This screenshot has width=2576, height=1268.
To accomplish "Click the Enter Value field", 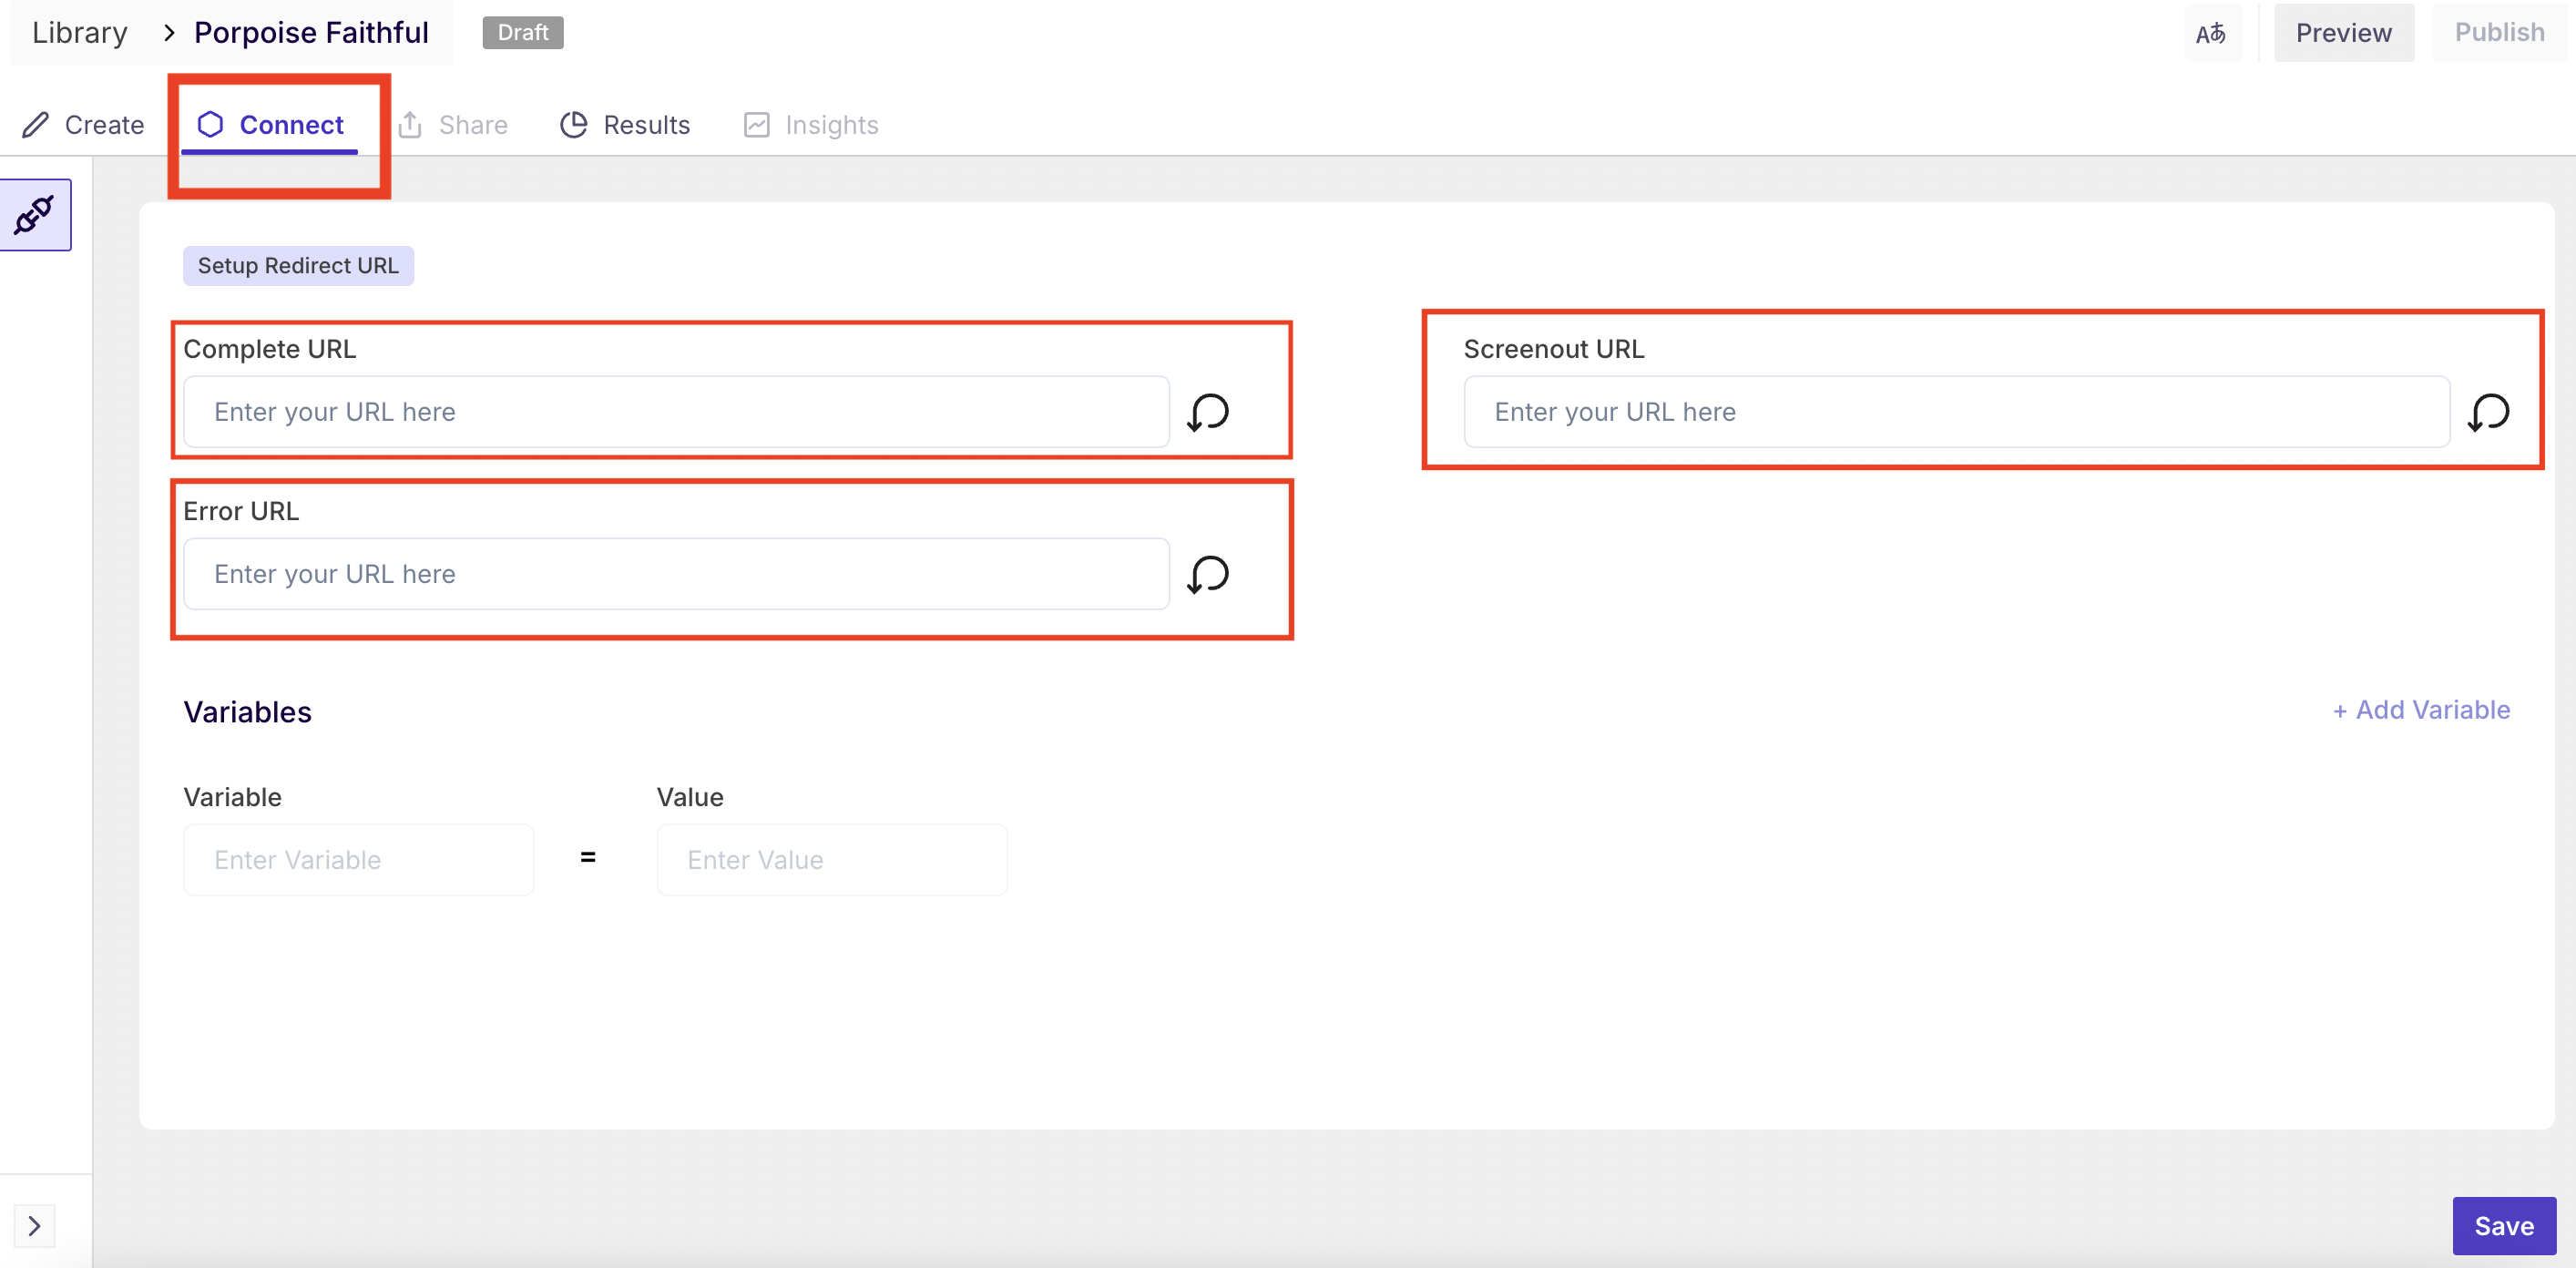I will (x=832, y=860).
